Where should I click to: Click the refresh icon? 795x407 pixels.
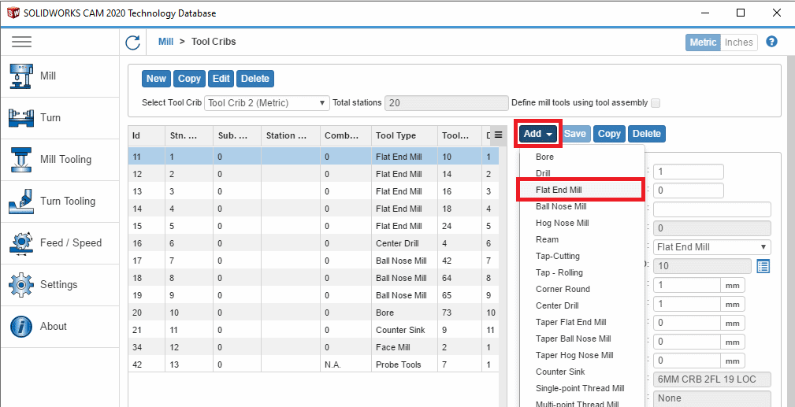coord(133,43)
